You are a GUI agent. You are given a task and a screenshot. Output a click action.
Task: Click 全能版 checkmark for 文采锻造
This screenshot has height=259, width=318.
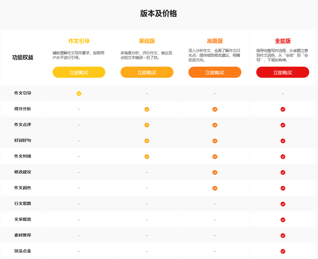click(x=283, y=220)
